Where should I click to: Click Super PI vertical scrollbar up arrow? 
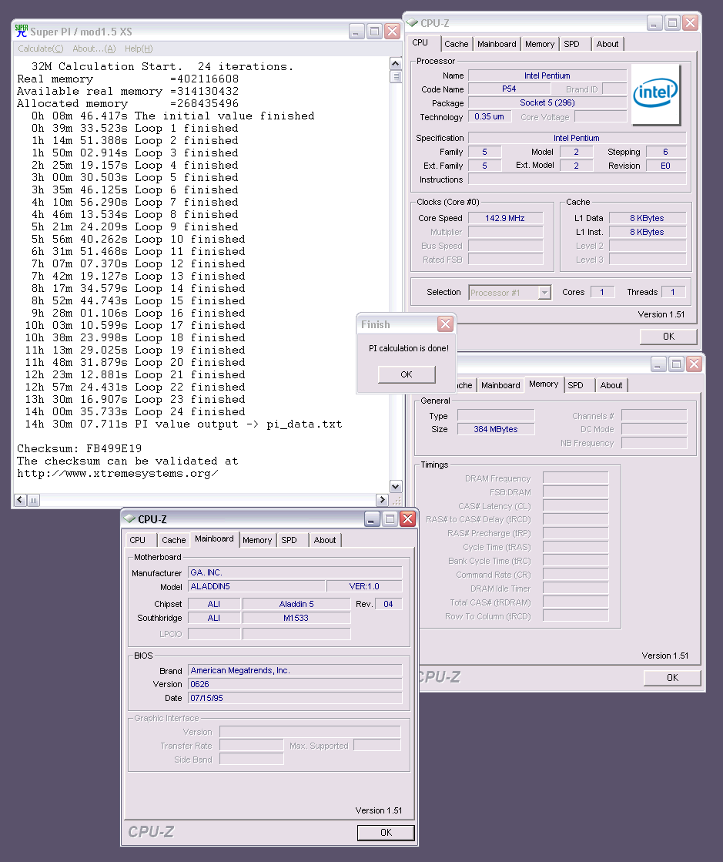click(396, 63)
